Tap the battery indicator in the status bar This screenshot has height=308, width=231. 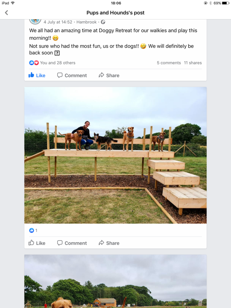226,3
